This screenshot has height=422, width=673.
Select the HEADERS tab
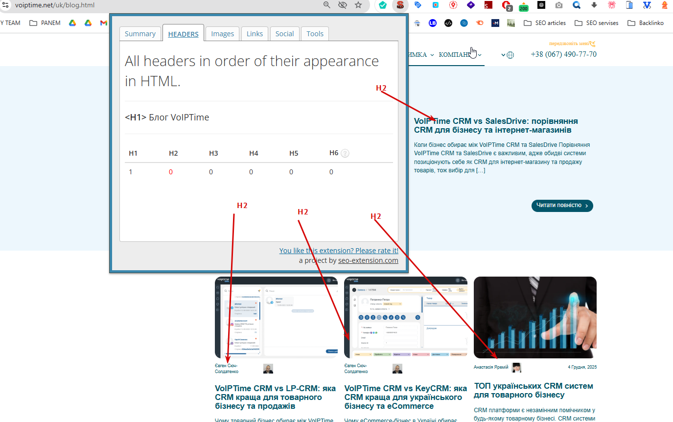pos(183,33)
